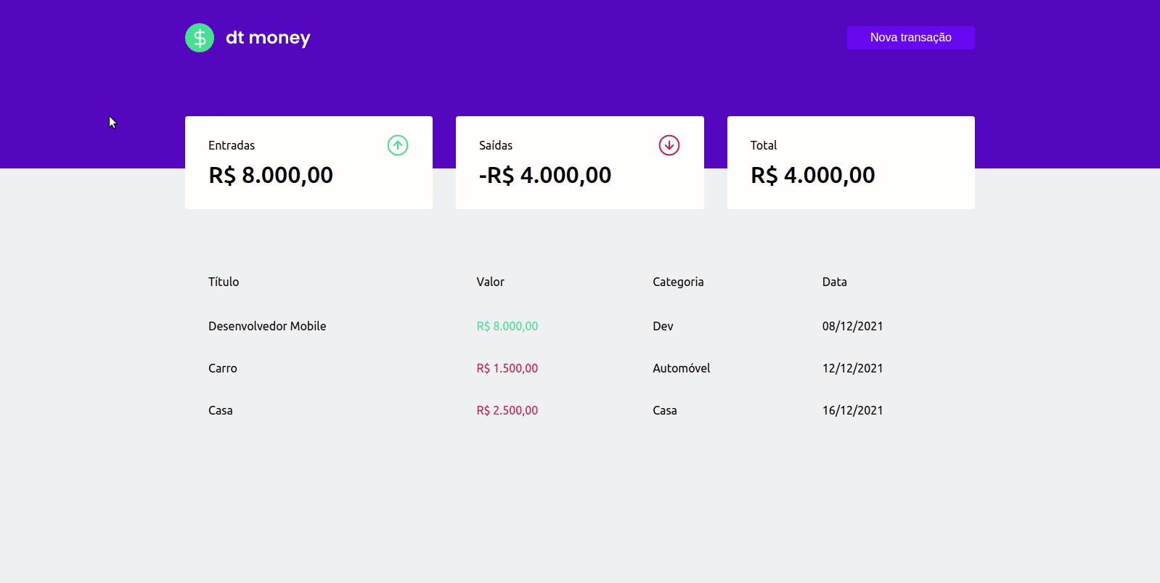This screenshot has width=1160, height=583.
Task: Click the circular arrow icon beside Entradas
Action: click(398, 144)
